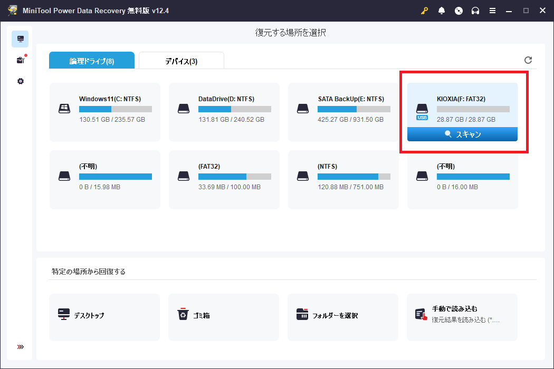
Task: Select KIOXIA USB drive icon
Action: (422, 112)
